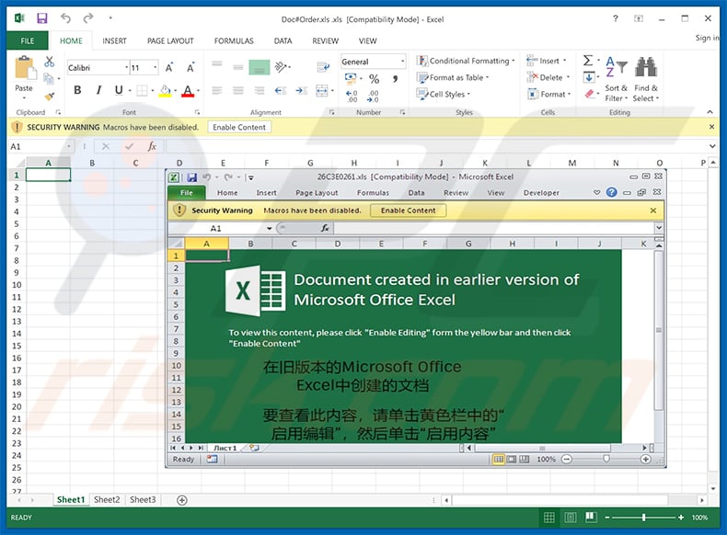Screen dimensions: 727x535
Task: Toggle Underline formatting
Action: click(119, 90)
